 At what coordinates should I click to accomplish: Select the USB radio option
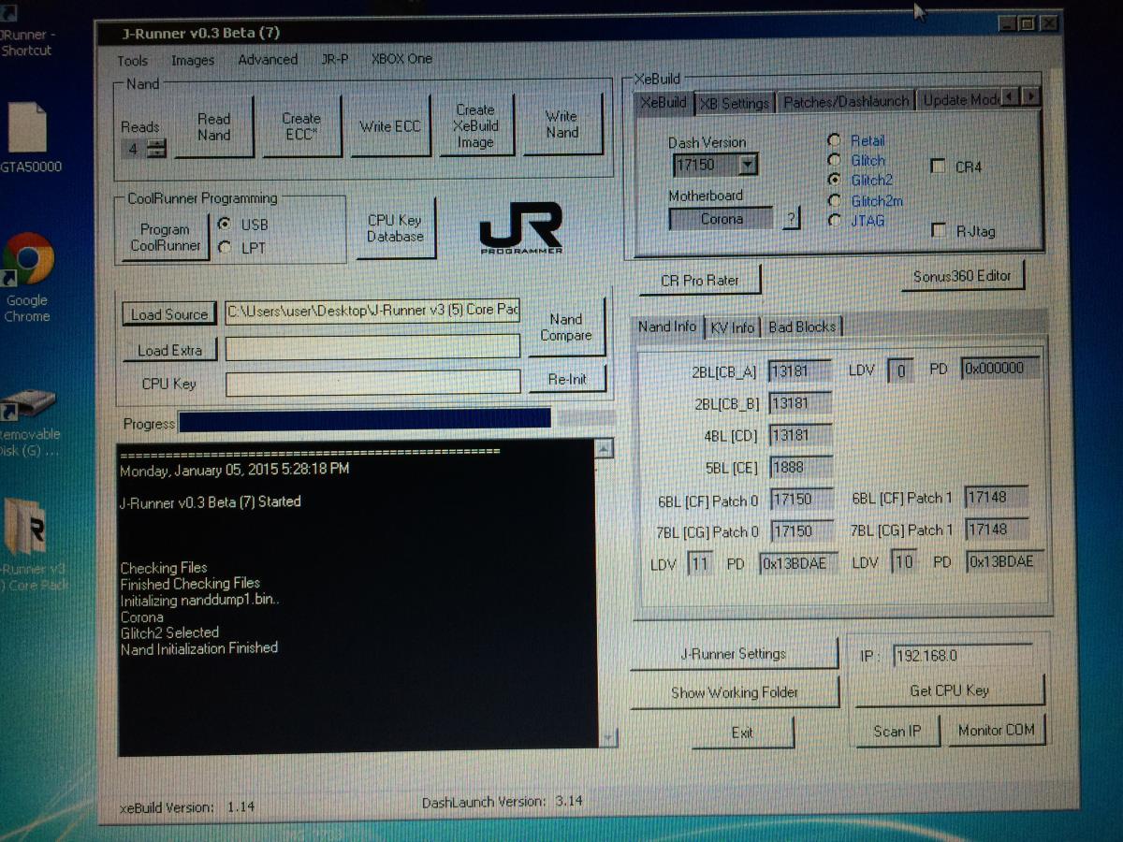(224, 225)
